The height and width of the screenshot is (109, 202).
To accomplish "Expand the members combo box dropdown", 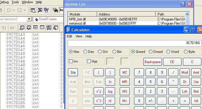I will [x=29, y=19].
